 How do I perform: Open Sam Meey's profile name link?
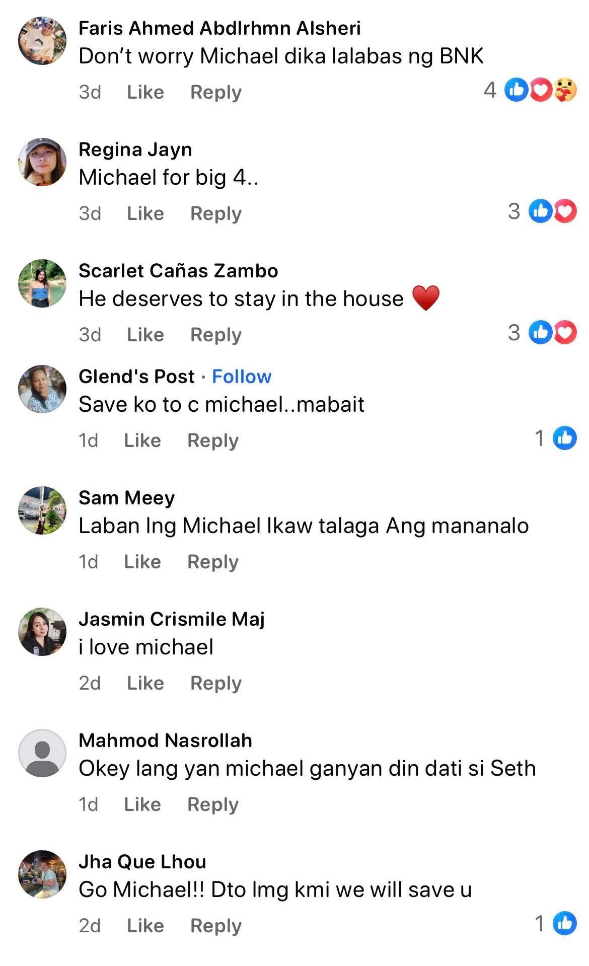pyautogui.click(x=126, y=498)
